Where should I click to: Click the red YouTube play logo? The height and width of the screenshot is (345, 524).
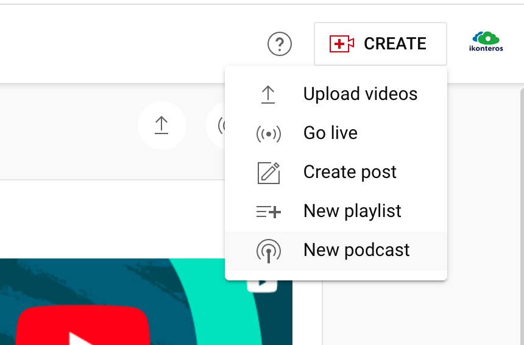82,326
